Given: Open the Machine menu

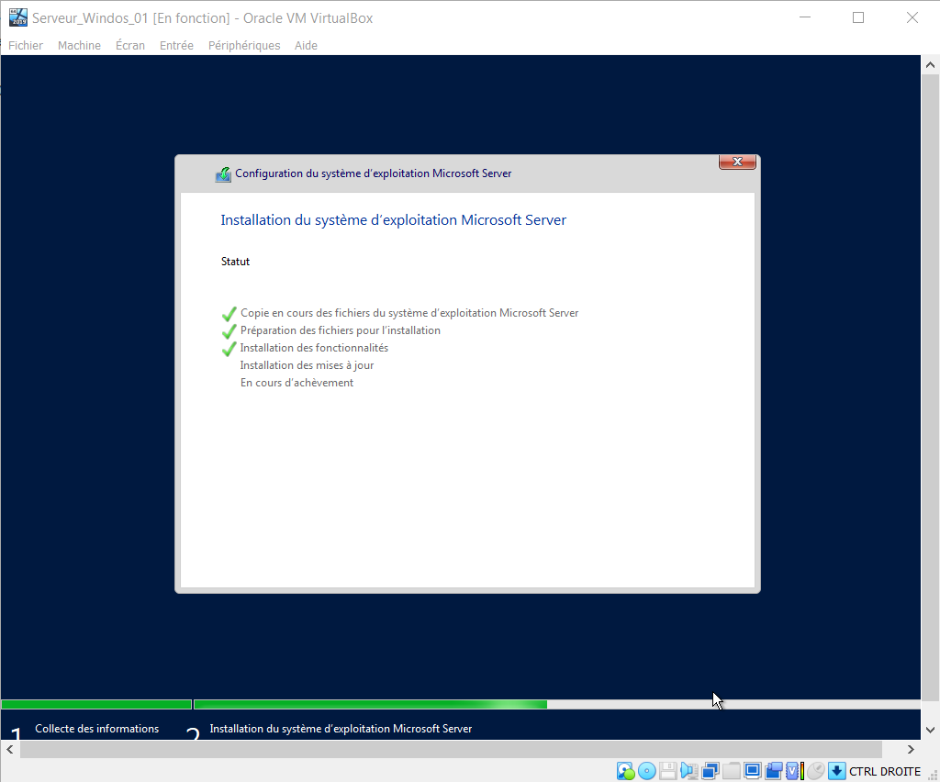Looking at the screenshot, I should coord(79,45).
